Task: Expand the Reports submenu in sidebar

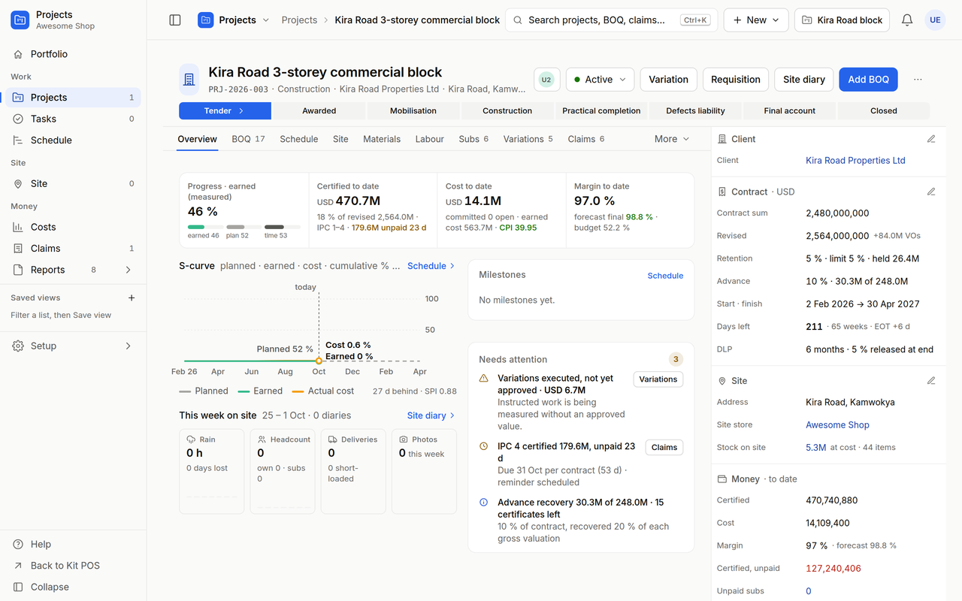Action: point(129,270)
